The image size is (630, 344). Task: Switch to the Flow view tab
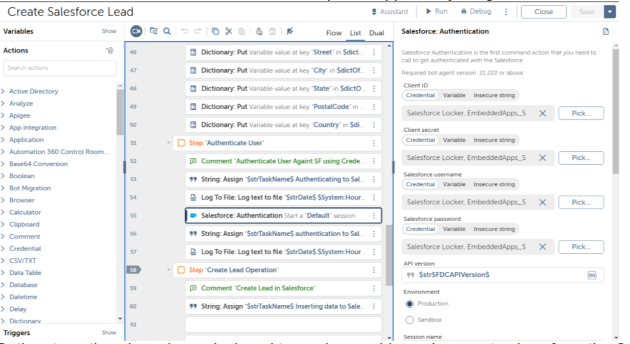click(334, 33)
